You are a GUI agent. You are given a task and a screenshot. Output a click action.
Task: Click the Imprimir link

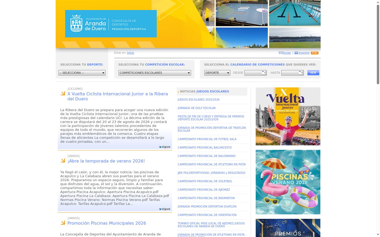click(304, 53)
